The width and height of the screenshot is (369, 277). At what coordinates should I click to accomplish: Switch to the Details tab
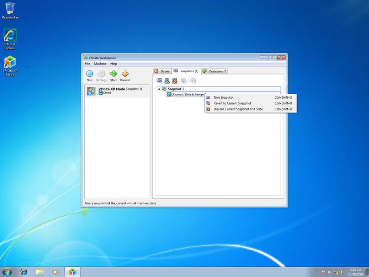click(x=162, y=71)
